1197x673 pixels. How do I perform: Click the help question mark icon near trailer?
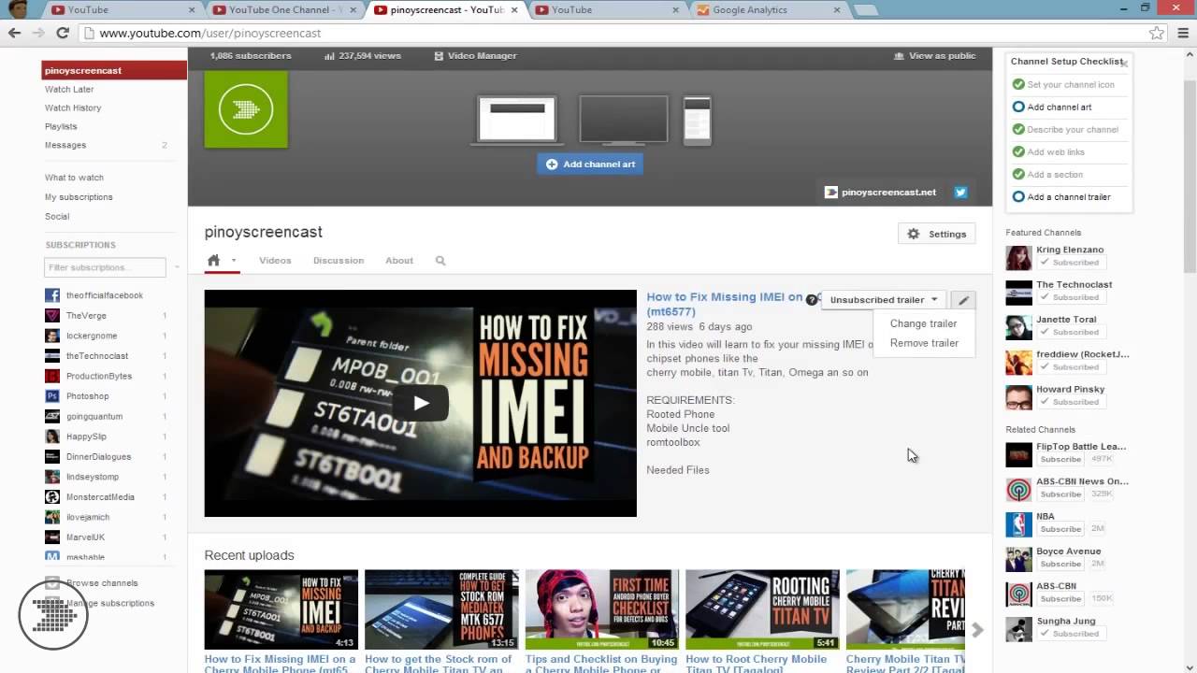812,300
